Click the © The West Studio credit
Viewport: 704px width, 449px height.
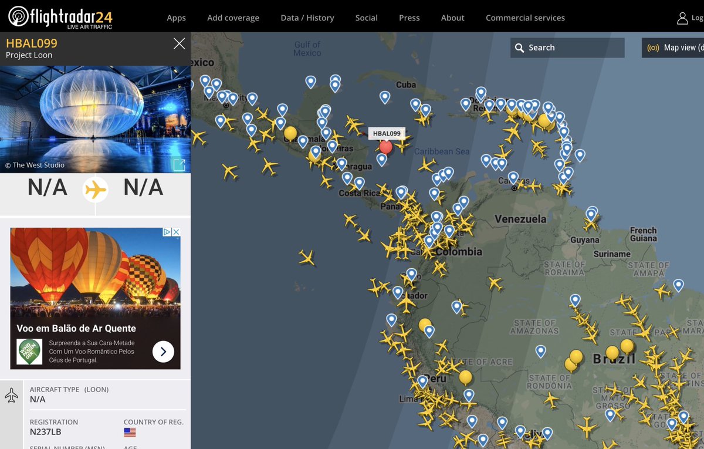[35, 165]
